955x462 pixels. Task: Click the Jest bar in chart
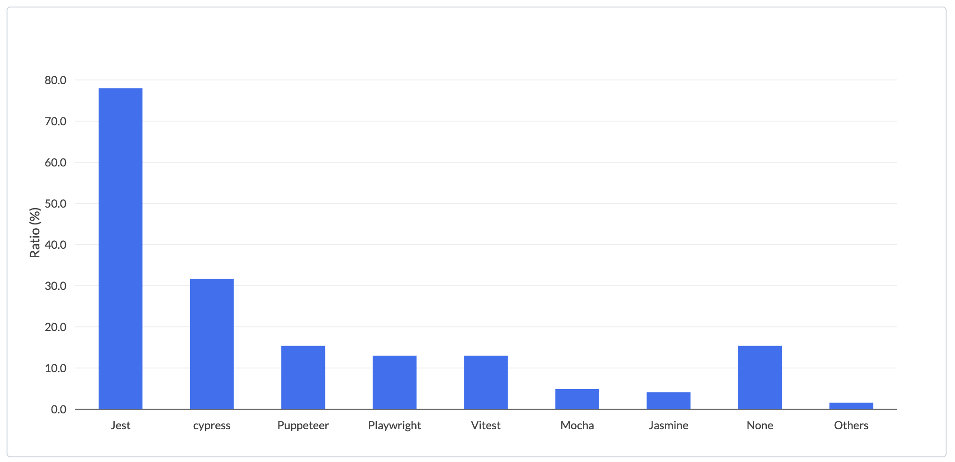pos(120,249)
